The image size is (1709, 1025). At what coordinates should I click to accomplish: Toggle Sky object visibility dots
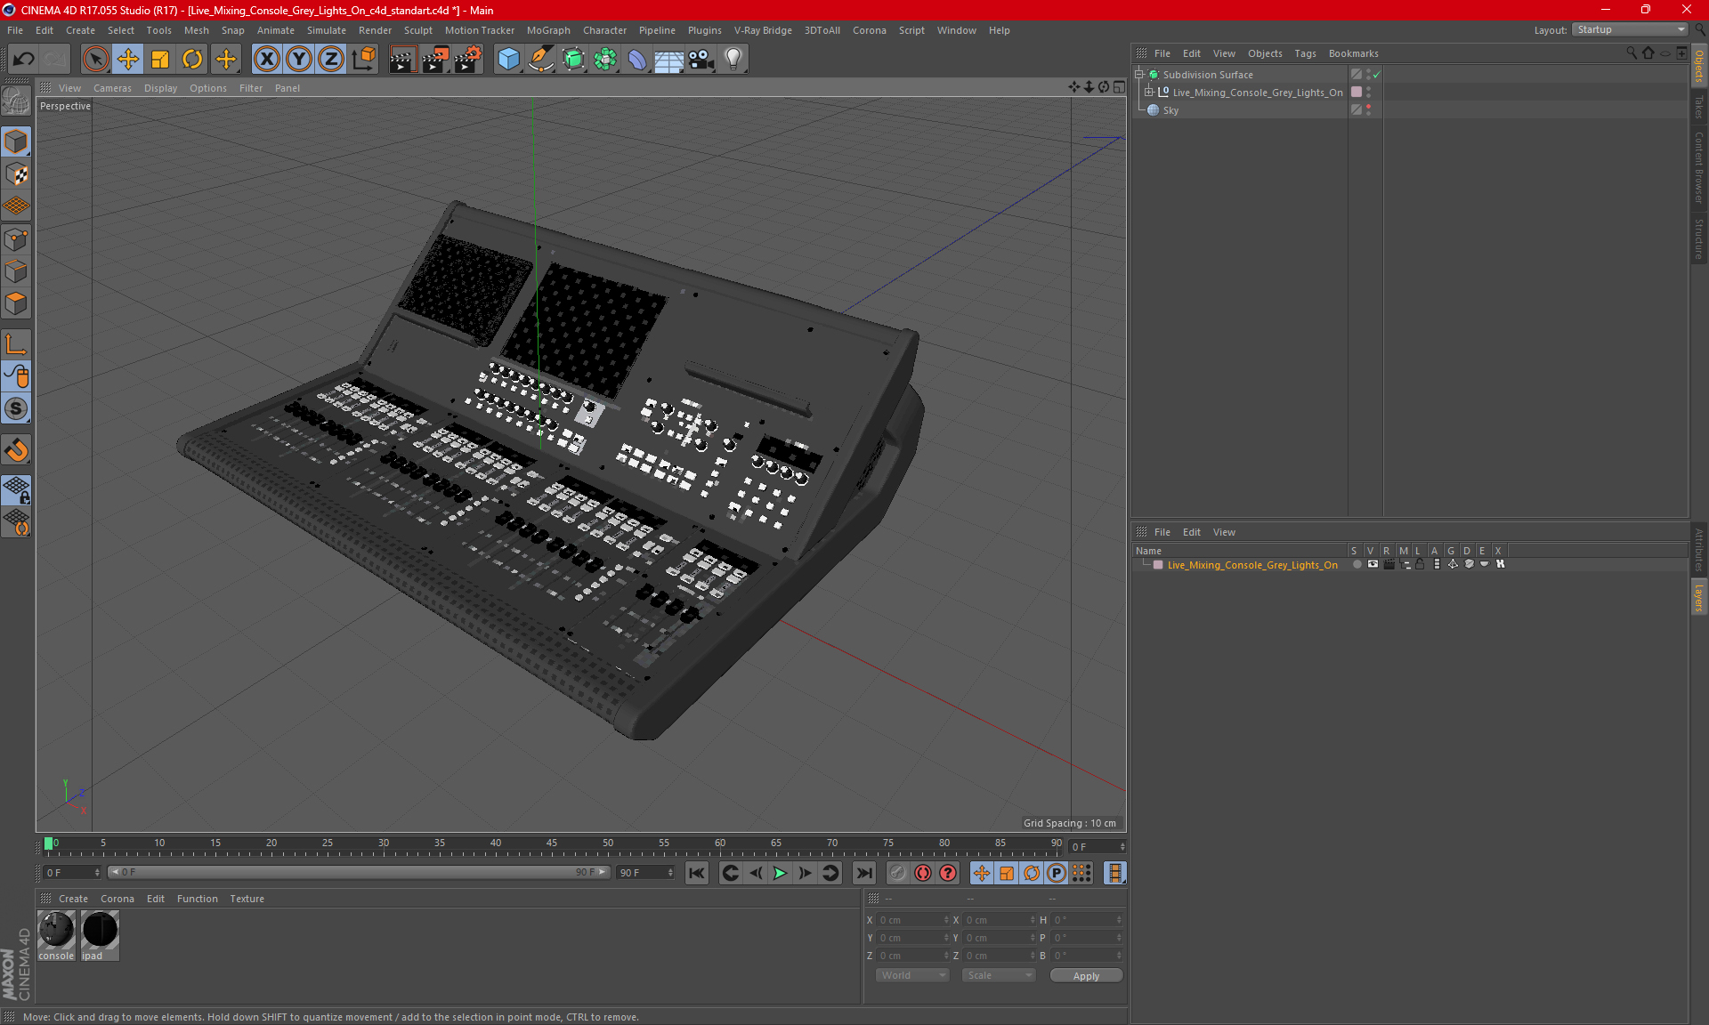point(1368,110)
